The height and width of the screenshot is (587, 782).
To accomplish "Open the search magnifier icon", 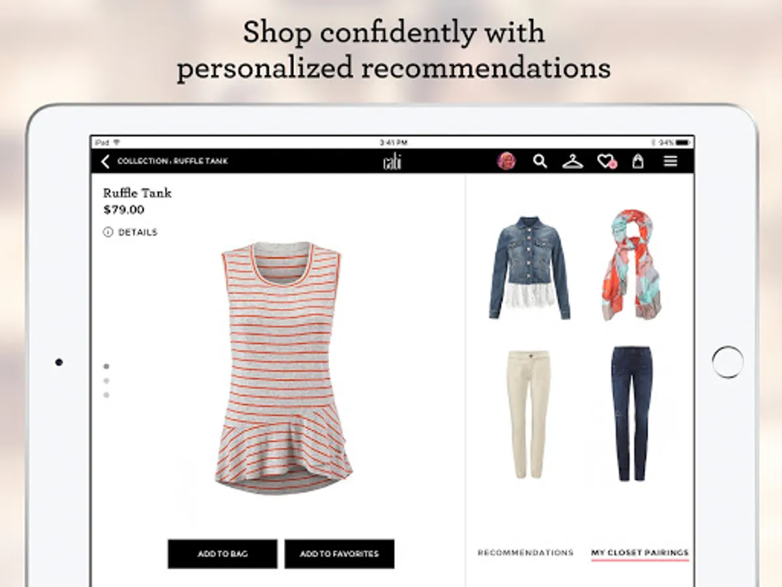I will coord(540,161).
